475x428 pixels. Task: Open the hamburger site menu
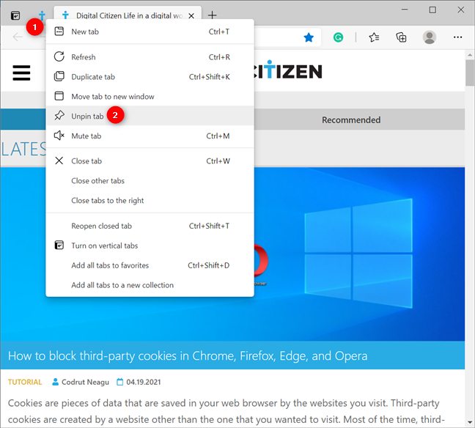coord(21,73)
